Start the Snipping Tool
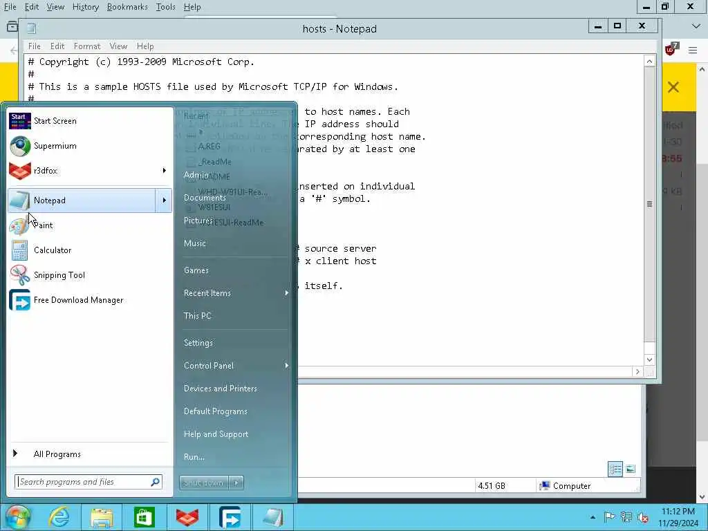This screenshot has width=708, height=531. [x=90, y=275]
